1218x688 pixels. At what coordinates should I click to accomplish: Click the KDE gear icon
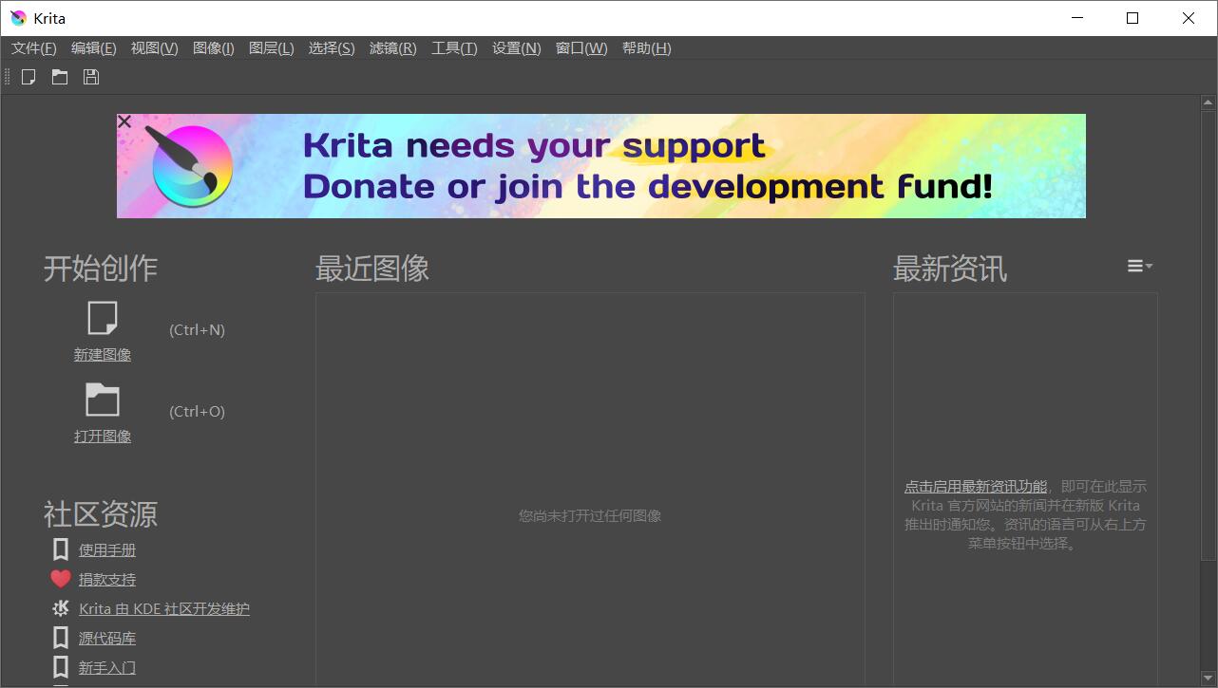pos(61,608)
